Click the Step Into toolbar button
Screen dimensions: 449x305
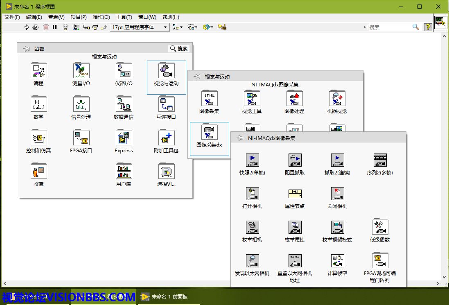tap(86, 27)
